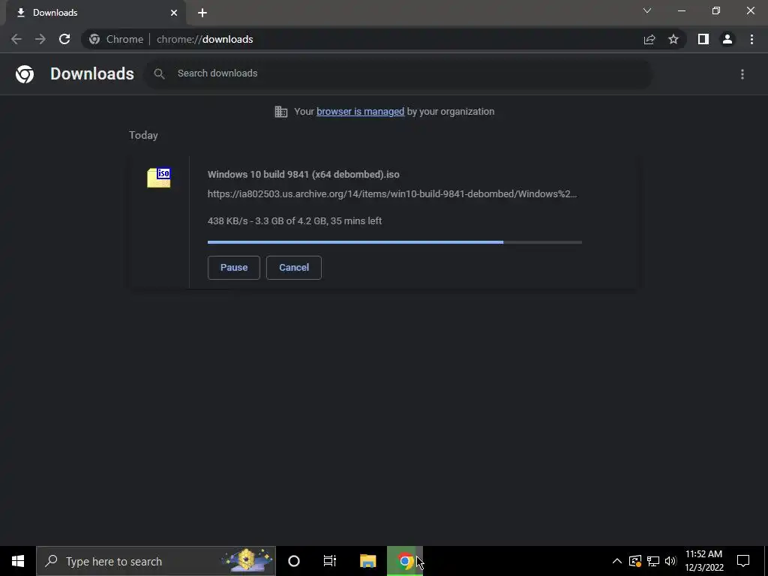768x576 pixels.
Task: Open the notification action center
Action: 743,561
